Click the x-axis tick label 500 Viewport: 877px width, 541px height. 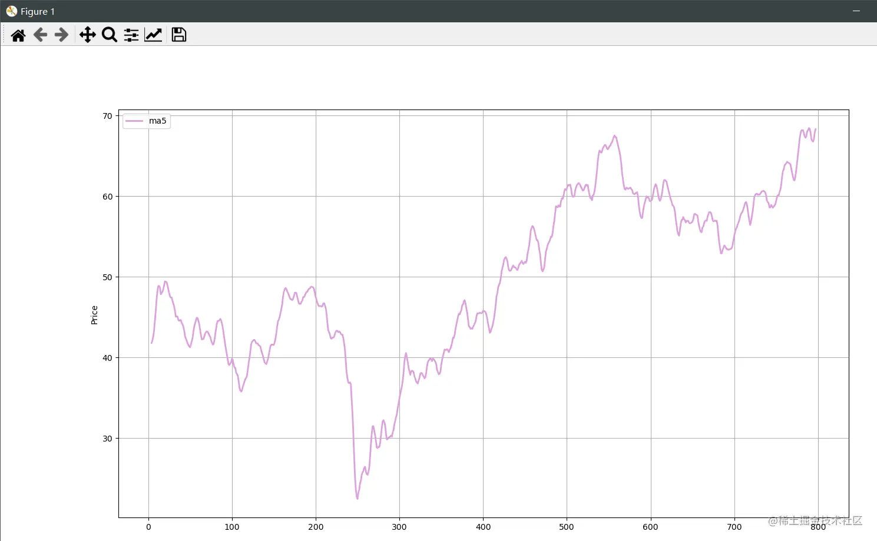[x=567, y=527]
